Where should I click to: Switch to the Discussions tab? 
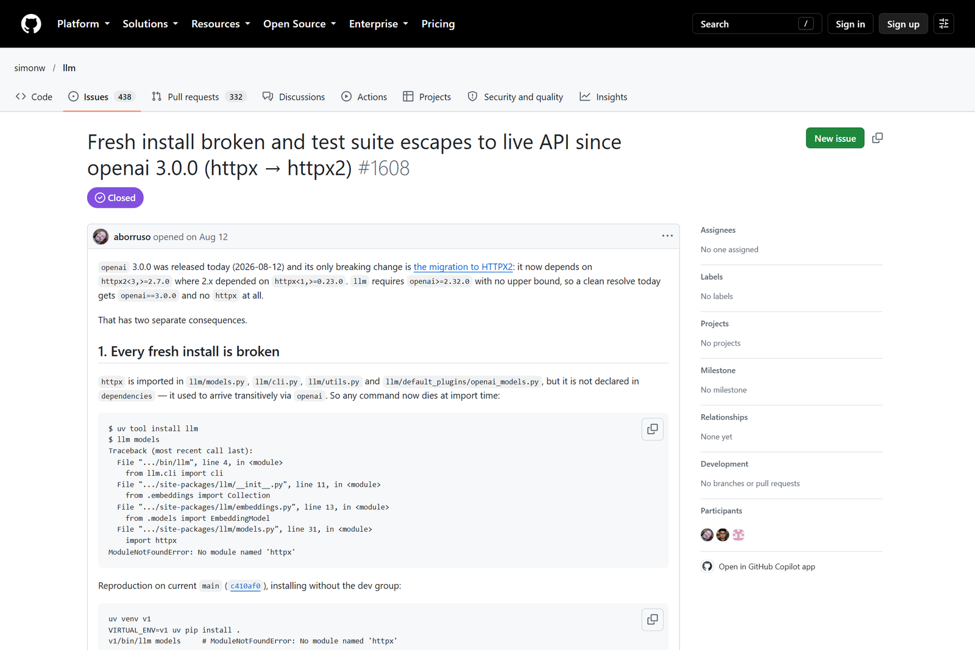click(x=294, y=97)
